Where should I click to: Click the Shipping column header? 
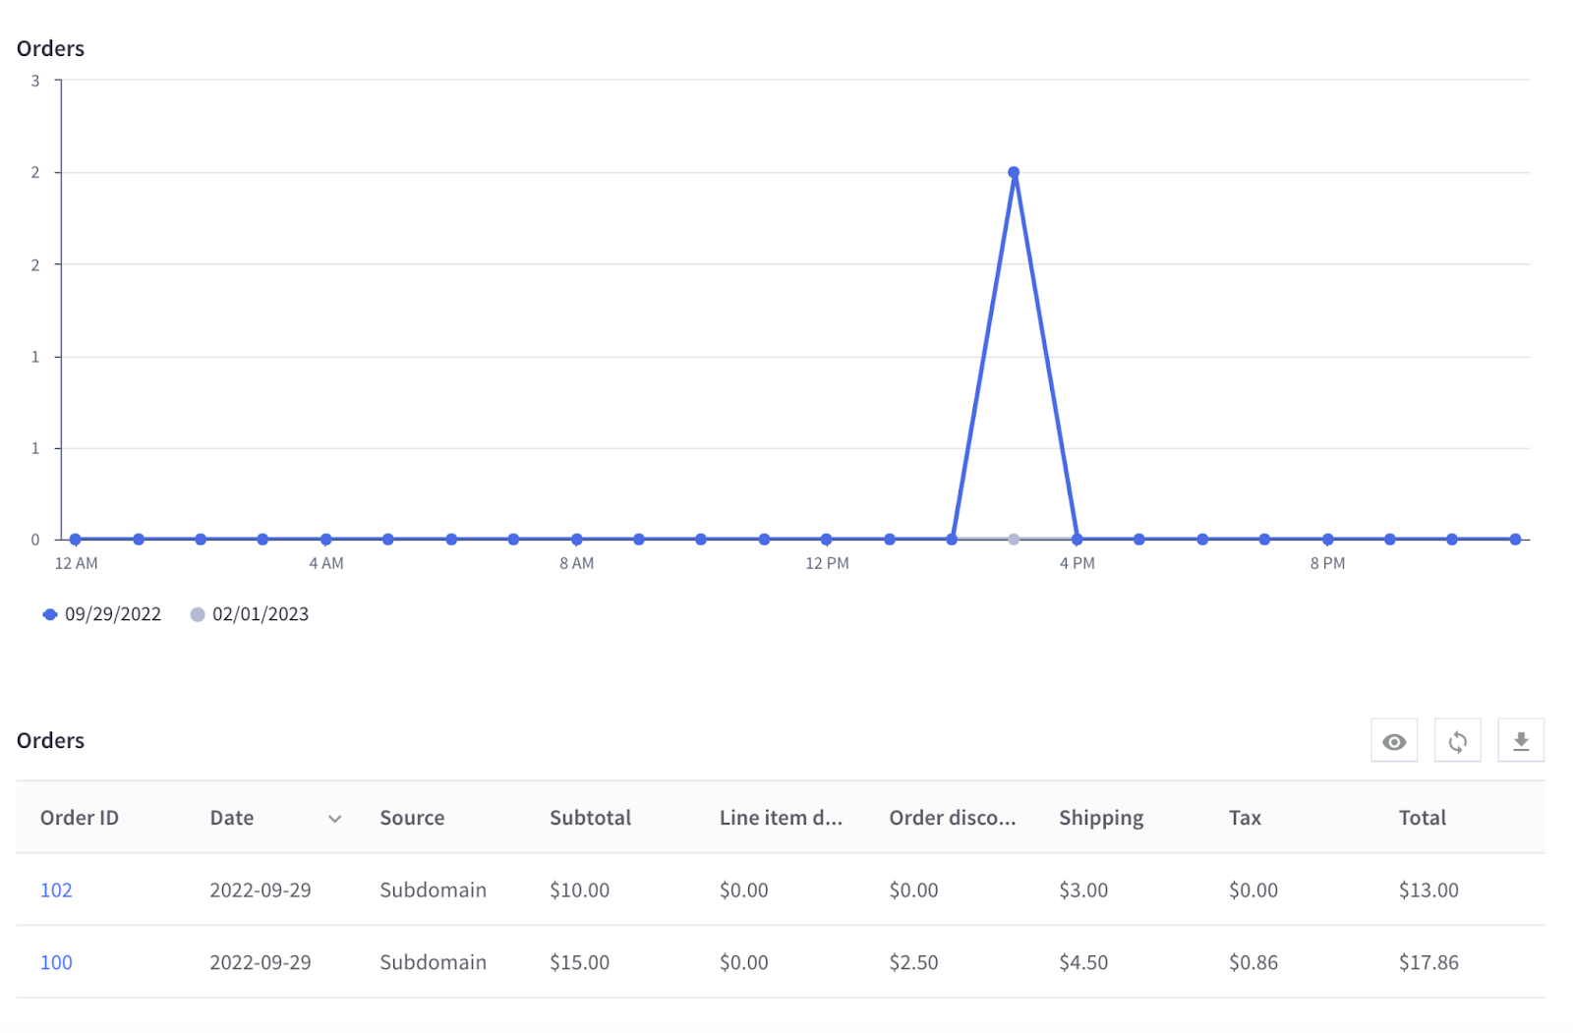tap(1101, 818)
